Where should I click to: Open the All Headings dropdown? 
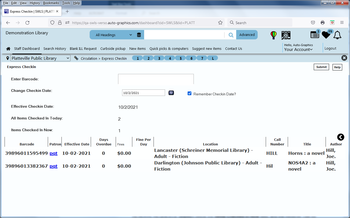click(115, 35)
